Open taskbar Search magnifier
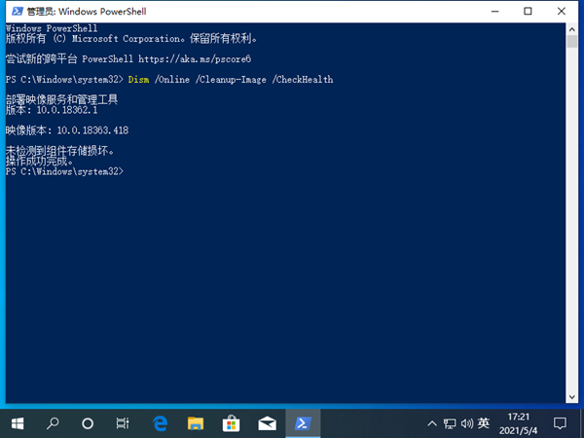The width and height of the screenshot is (584, 438). pyautogui.click(x=53, y=423)
